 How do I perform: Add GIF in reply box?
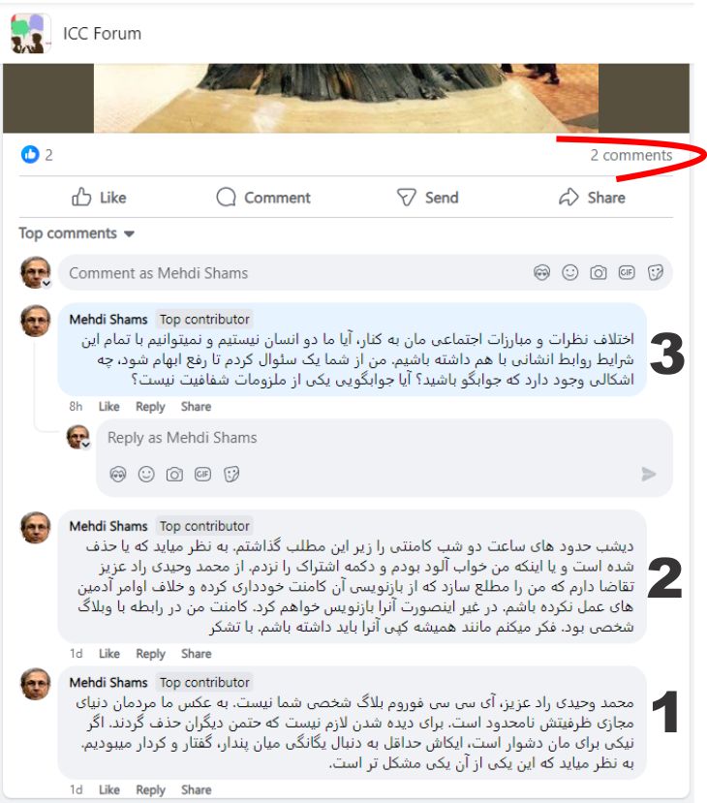(x=202, y=475)
